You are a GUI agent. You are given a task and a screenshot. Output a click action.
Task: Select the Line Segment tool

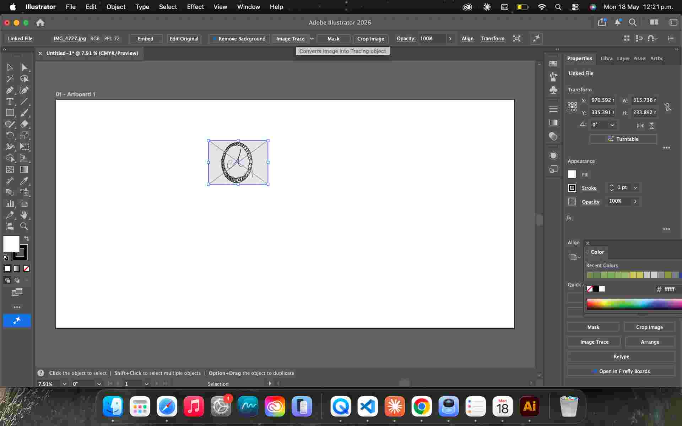[x=24, y=102]
